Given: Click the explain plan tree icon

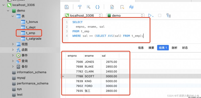Looking at the screenshot, I should [x=169, y=15].
